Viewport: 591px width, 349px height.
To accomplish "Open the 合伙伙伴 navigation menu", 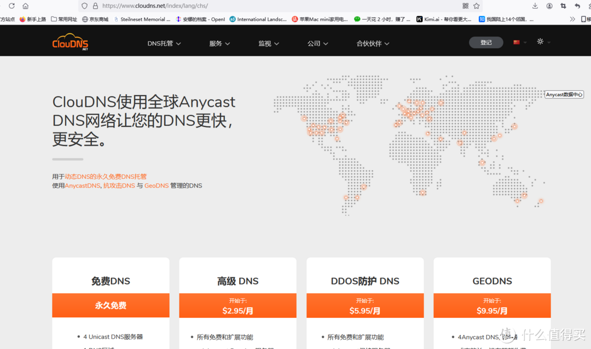I will [373, 43].
